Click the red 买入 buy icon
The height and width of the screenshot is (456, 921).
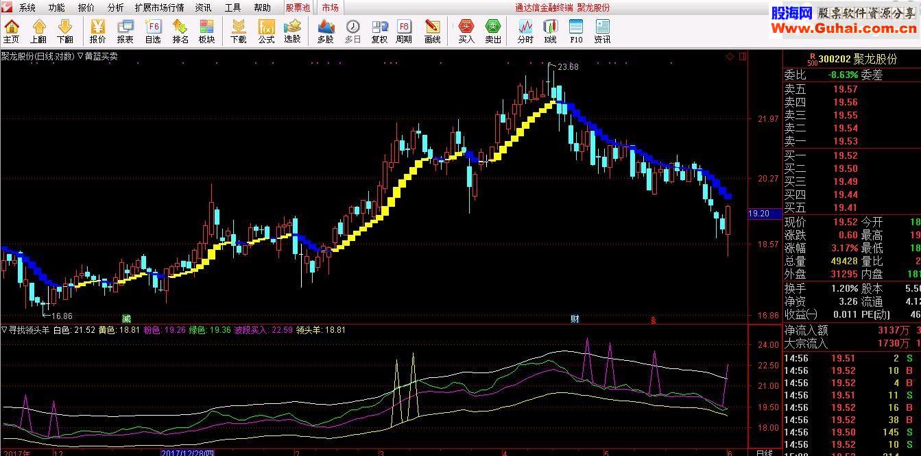pyautogui.click(x=466, y=31)
